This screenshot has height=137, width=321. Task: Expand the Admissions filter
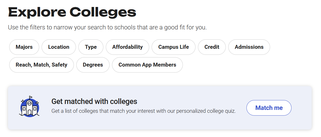[x=249, y=47]
